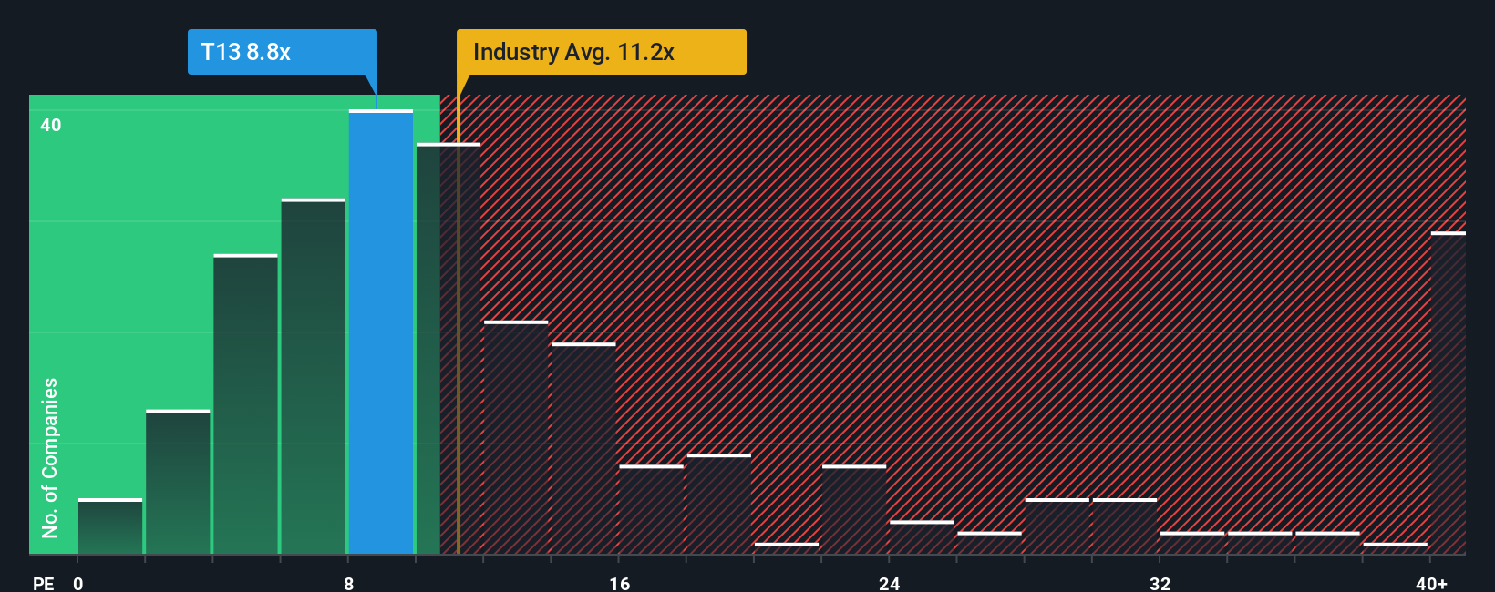Click the T13 8.8x blue label
1495x592 pixels.
coord(282,52)
